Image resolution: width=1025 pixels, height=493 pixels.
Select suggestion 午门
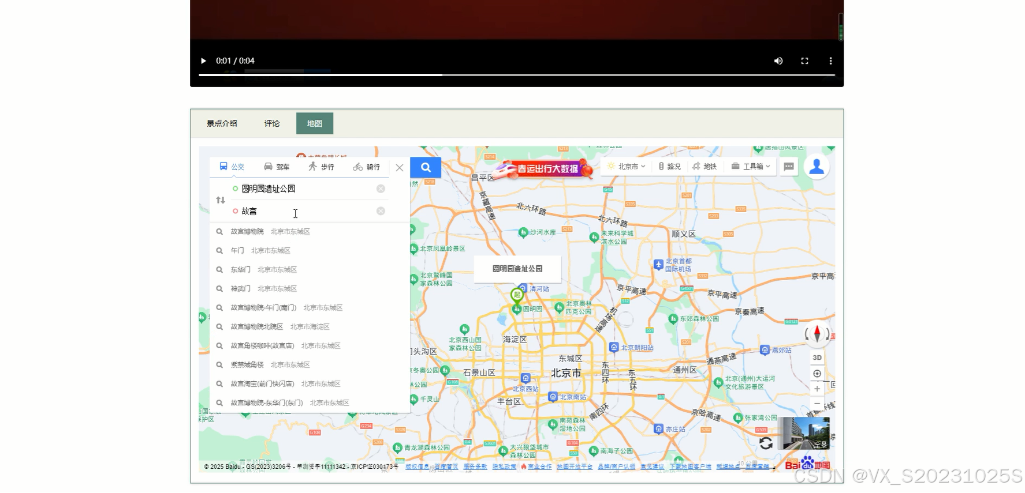click(310, 250)
